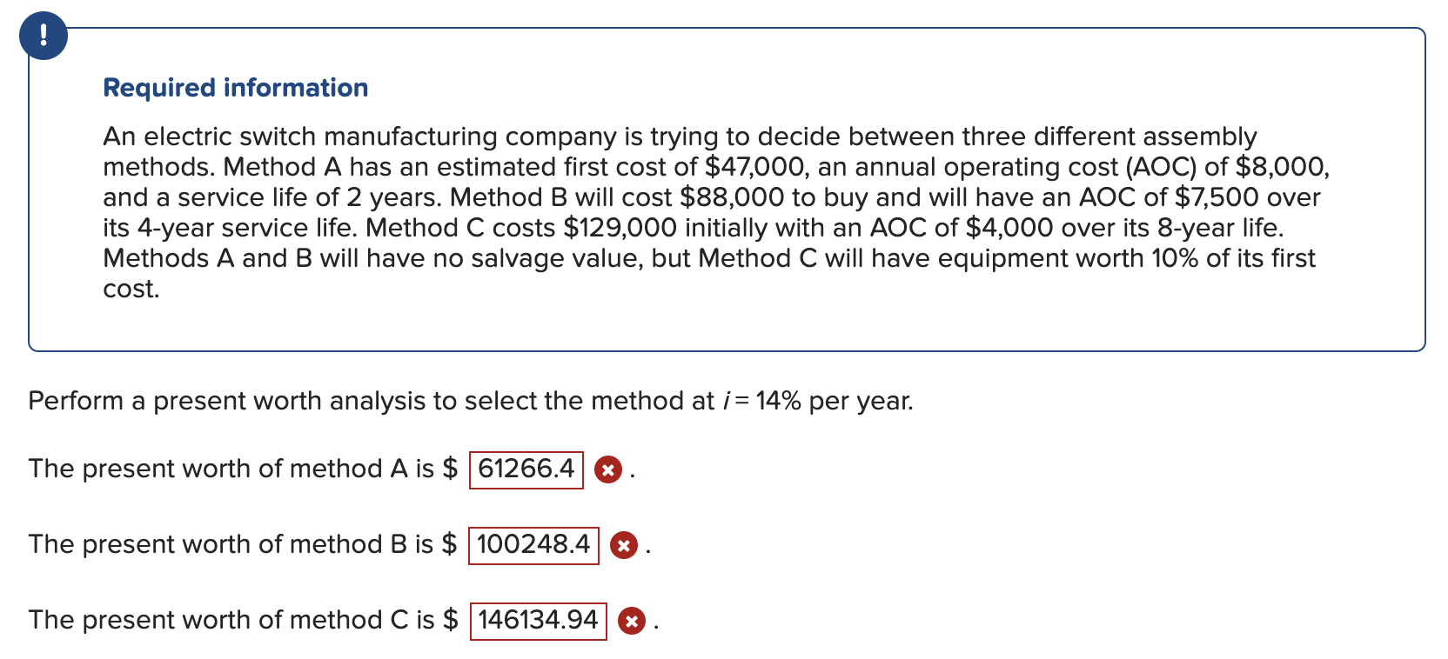The width and height of the screenshot is (1448, 659).
Task: Click the dollar sign before method A's field
Action: 449,468
